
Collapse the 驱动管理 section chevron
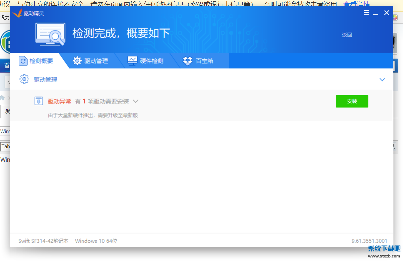(382, 79)
